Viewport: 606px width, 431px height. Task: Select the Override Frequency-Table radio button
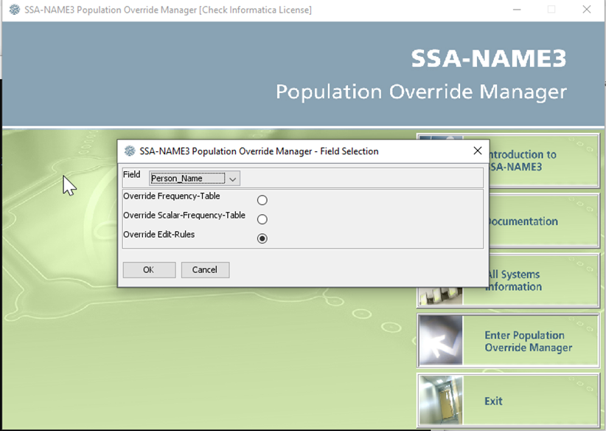click(262, 200)
